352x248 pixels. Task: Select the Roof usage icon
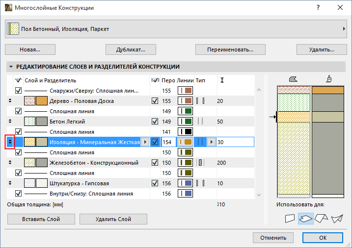[321, 219]
